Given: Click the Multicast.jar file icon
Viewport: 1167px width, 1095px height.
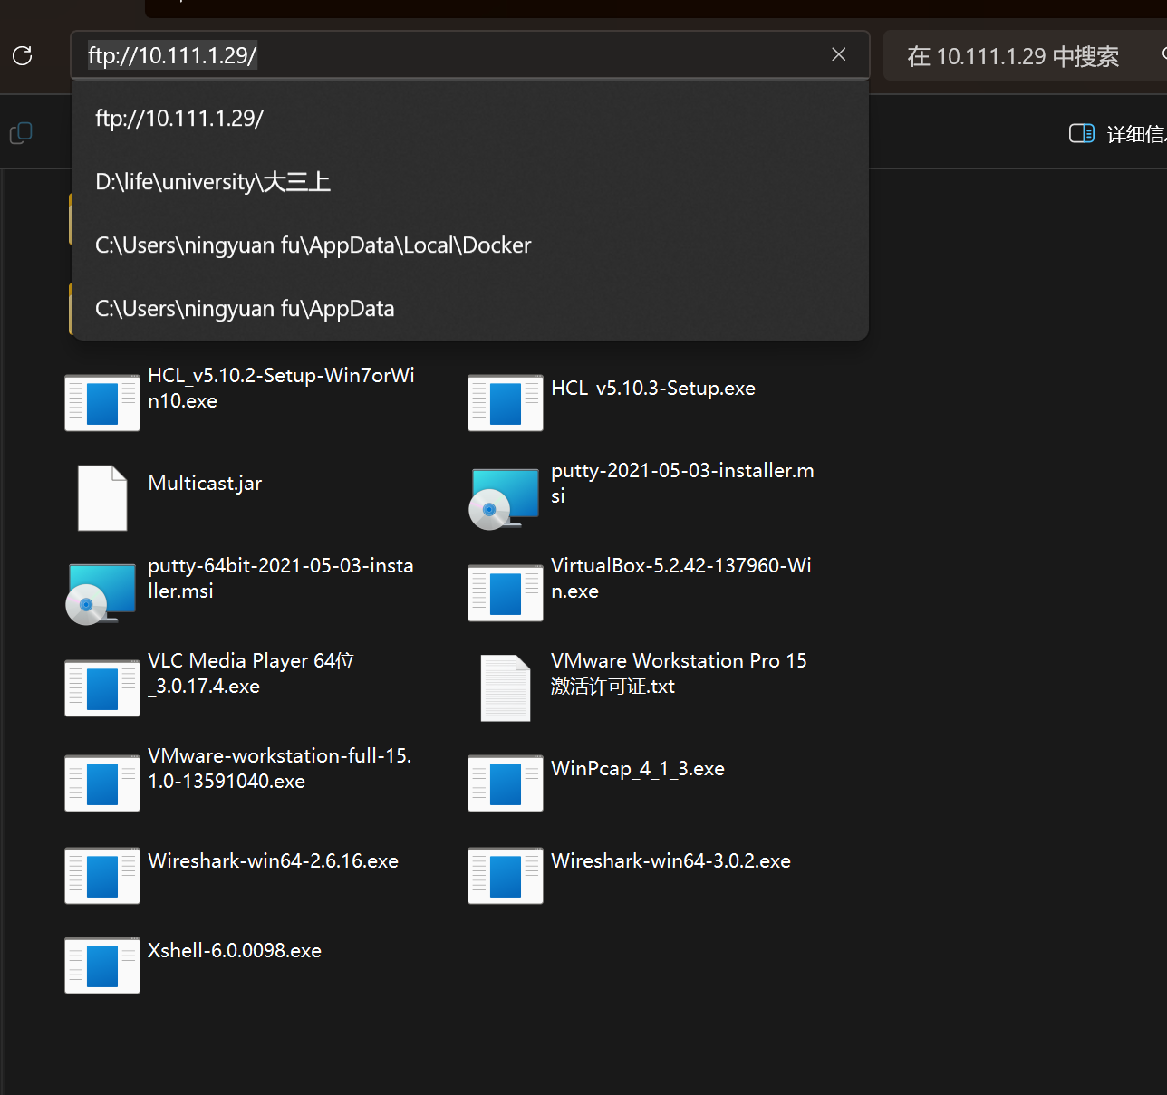Looking at the screenshot, I should click(102, 497).
